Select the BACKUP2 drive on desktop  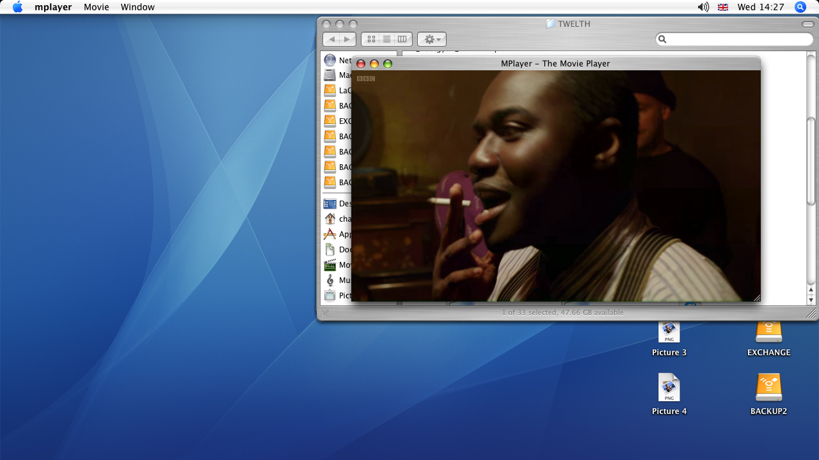[769, 394]
